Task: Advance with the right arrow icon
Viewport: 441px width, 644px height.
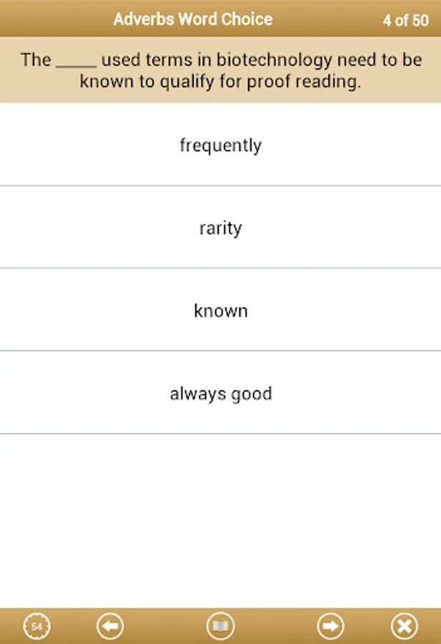Action: pyautogui.click(x=330, y=626)
